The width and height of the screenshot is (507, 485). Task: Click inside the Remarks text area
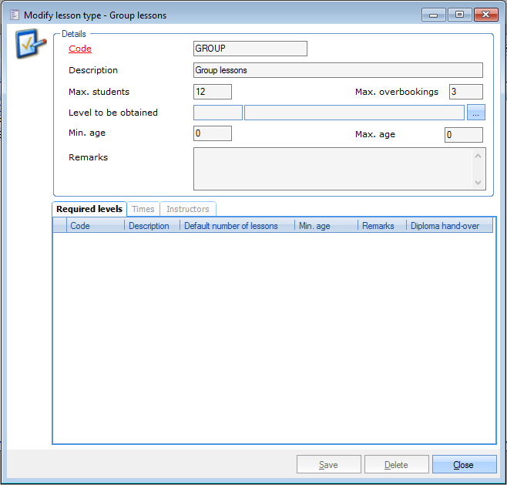pos(333,168)
